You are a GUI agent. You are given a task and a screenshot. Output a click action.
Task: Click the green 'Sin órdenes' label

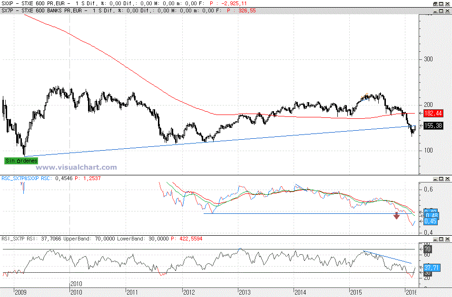point(21,161)
